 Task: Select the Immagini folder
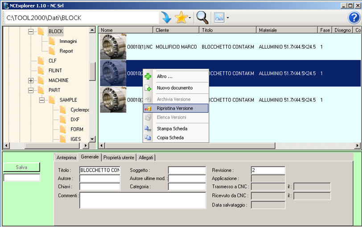68,41
